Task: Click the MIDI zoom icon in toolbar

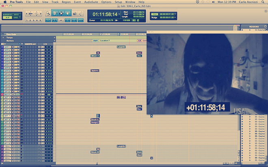Action: (37, 13)
